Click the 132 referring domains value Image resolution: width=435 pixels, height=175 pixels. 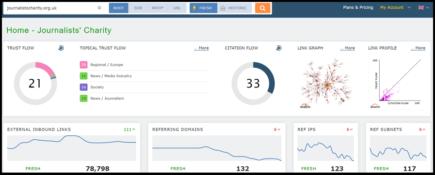243,169
